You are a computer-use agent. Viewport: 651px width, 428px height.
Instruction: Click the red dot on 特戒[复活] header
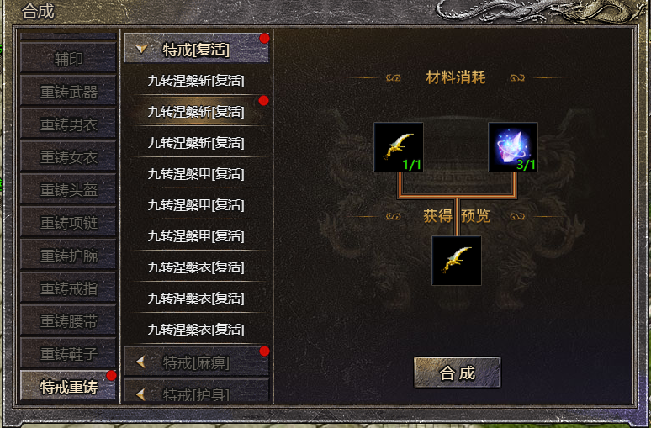[x=264, y=39]
